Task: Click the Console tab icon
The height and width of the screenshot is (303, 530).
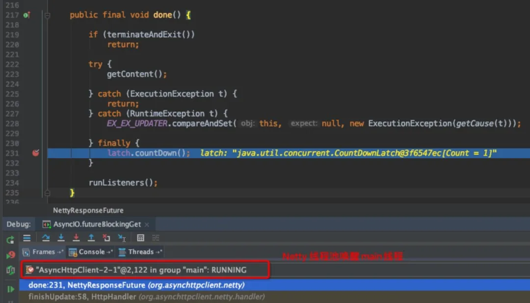Action: (73, 252)
